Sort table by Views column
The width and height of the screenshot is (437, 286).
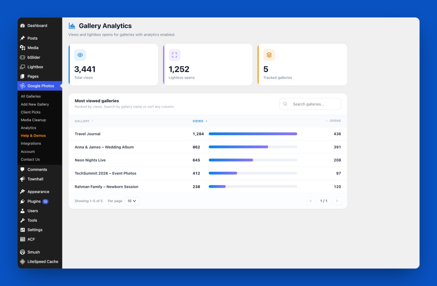(x=200, y=121)
